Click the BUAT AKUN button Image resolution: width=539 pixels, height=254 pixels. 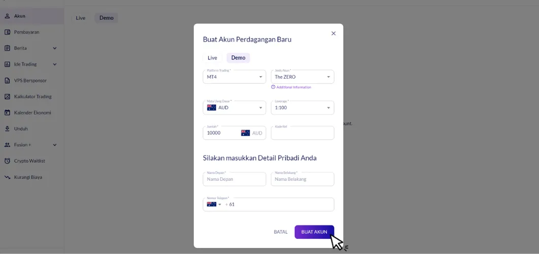314,232
